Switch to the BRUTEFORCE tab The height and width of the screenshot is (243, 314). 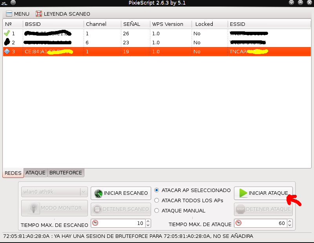(x=66, y=172)
